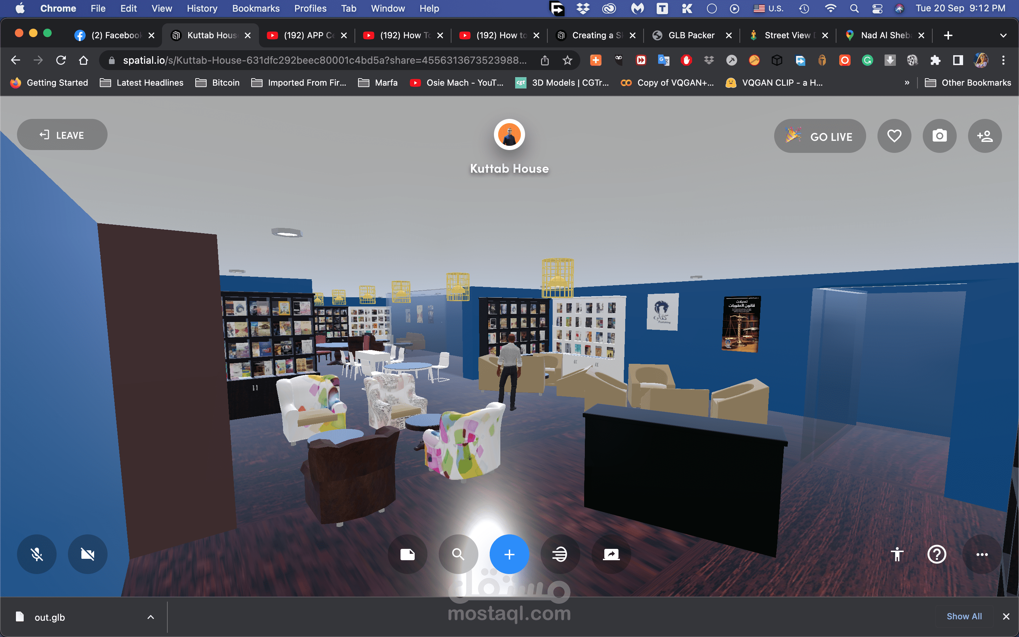Open the share screen arrow icon
This screenshot has height=637, width=1019.
[x=611, y=555]
